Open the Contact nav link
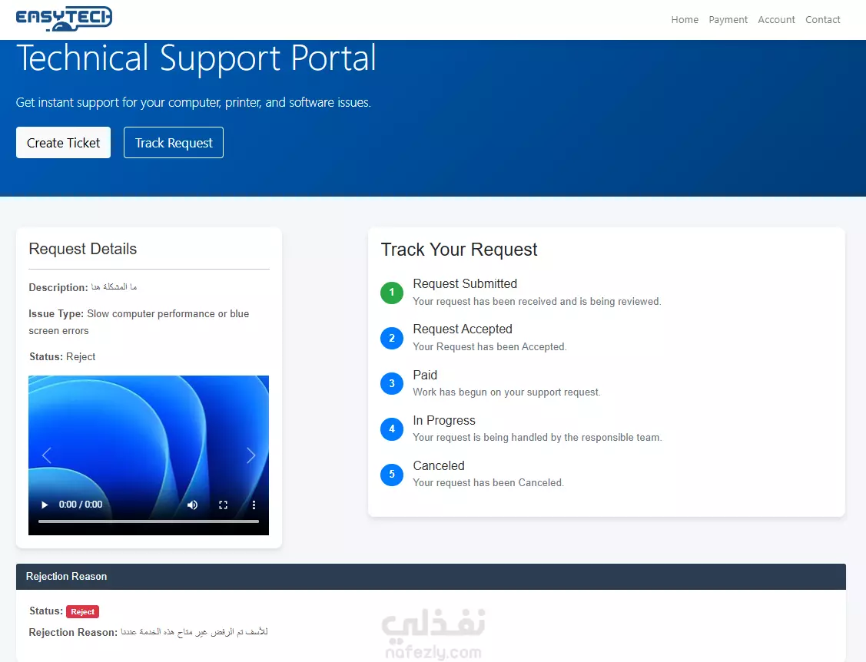Screen dimensions: 866x662 point(822,19)
